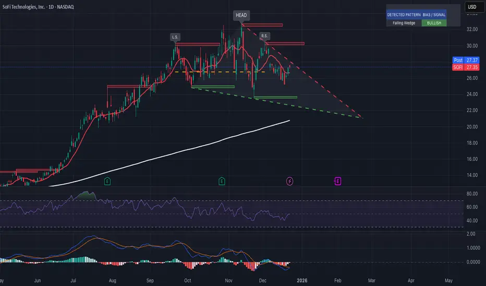Click the Post 27.37 price label

466,60
